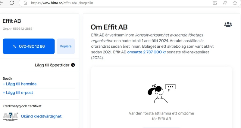Click Lägg till öppettider link
The image size is (241, 128).
[x=52, y=65]
